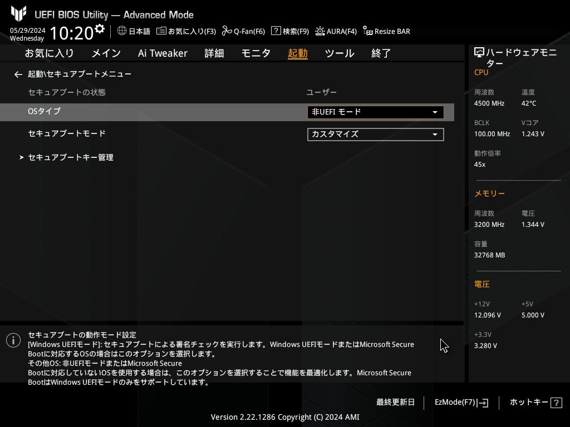570x427 pixels.
Task: Select the OSタイプ row label
Action: coord(45,111)
